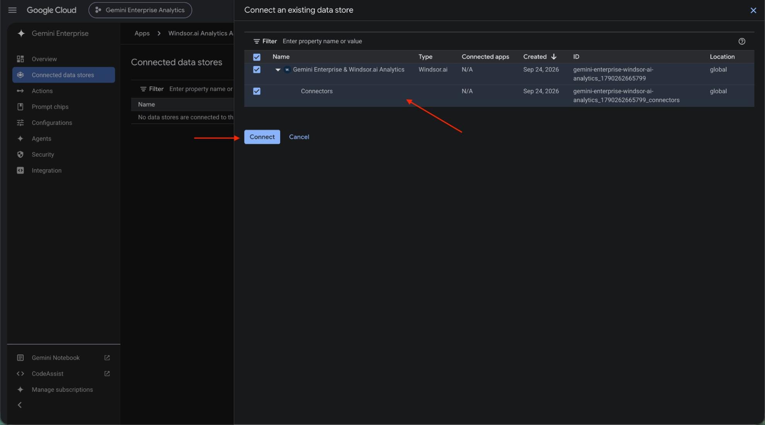This screenshot has width=765, height=425.
Task: Open the Overview menu item
Action: [64, 59]
